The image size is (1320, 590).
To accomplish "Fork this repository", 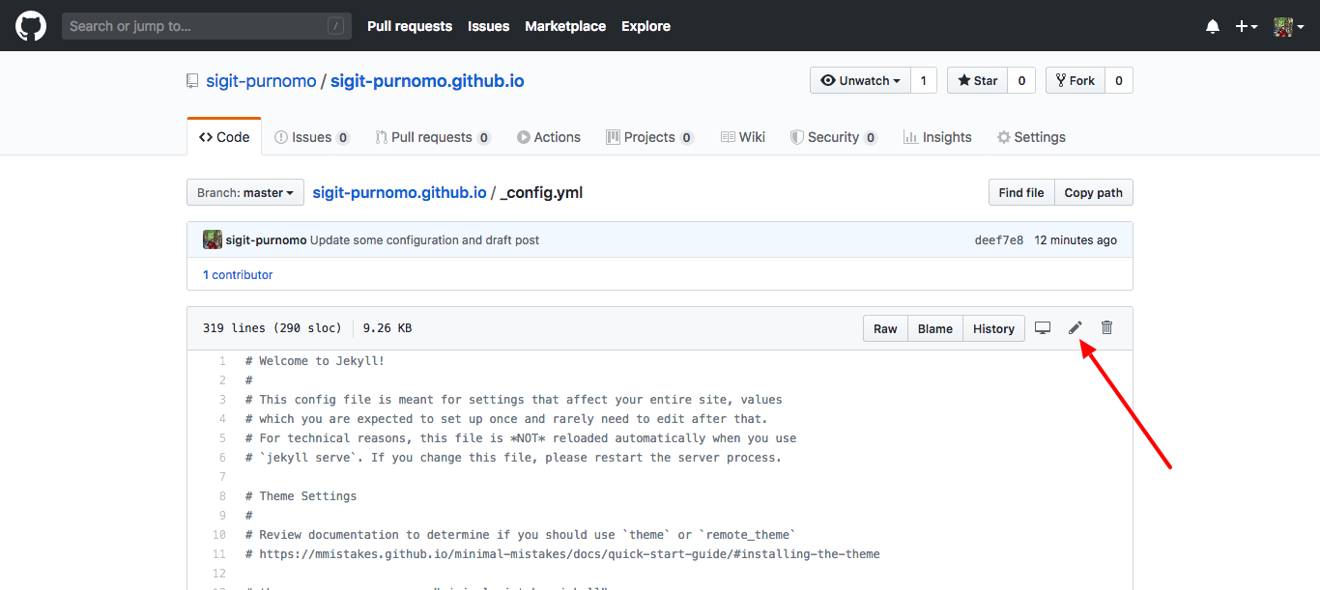I will [1075, 80].
